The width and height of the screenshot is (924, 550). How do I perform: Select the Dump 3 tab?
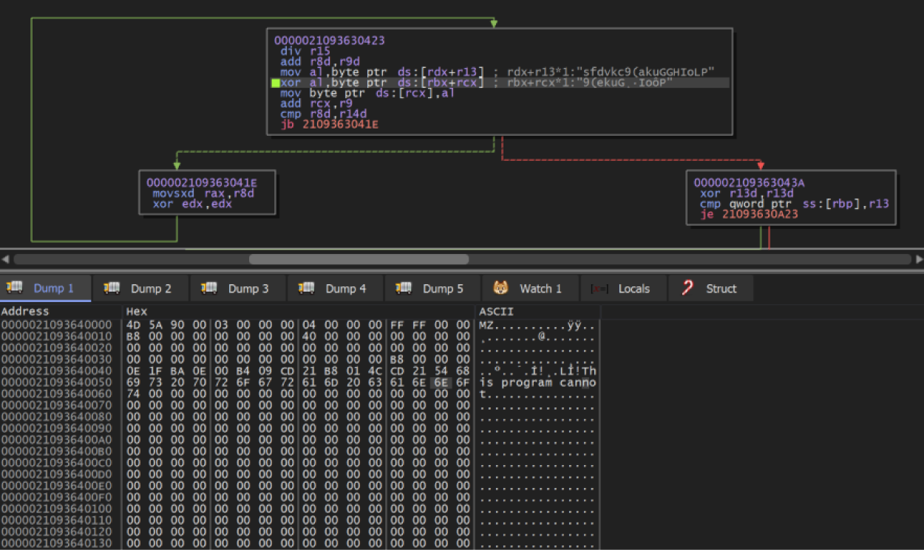pyautogui.click(x=237, y=289)
